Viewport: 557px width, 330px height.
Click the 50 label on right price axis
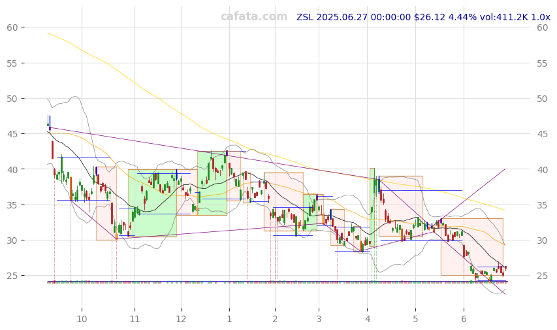(x=543, y=99)
